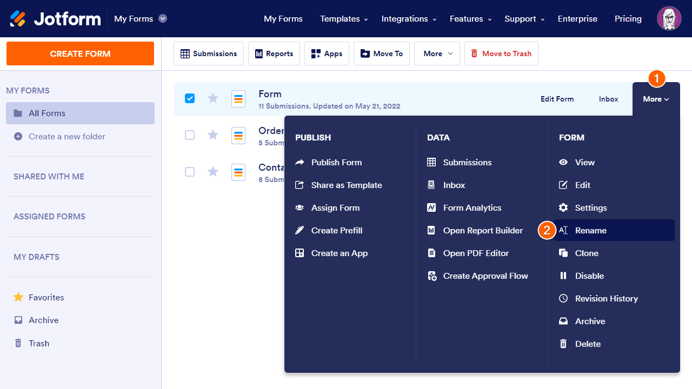The width and height of the screenshot is (692, 389).
Task: Select All Forms folder in the sidebar
Action: (80, 113)
